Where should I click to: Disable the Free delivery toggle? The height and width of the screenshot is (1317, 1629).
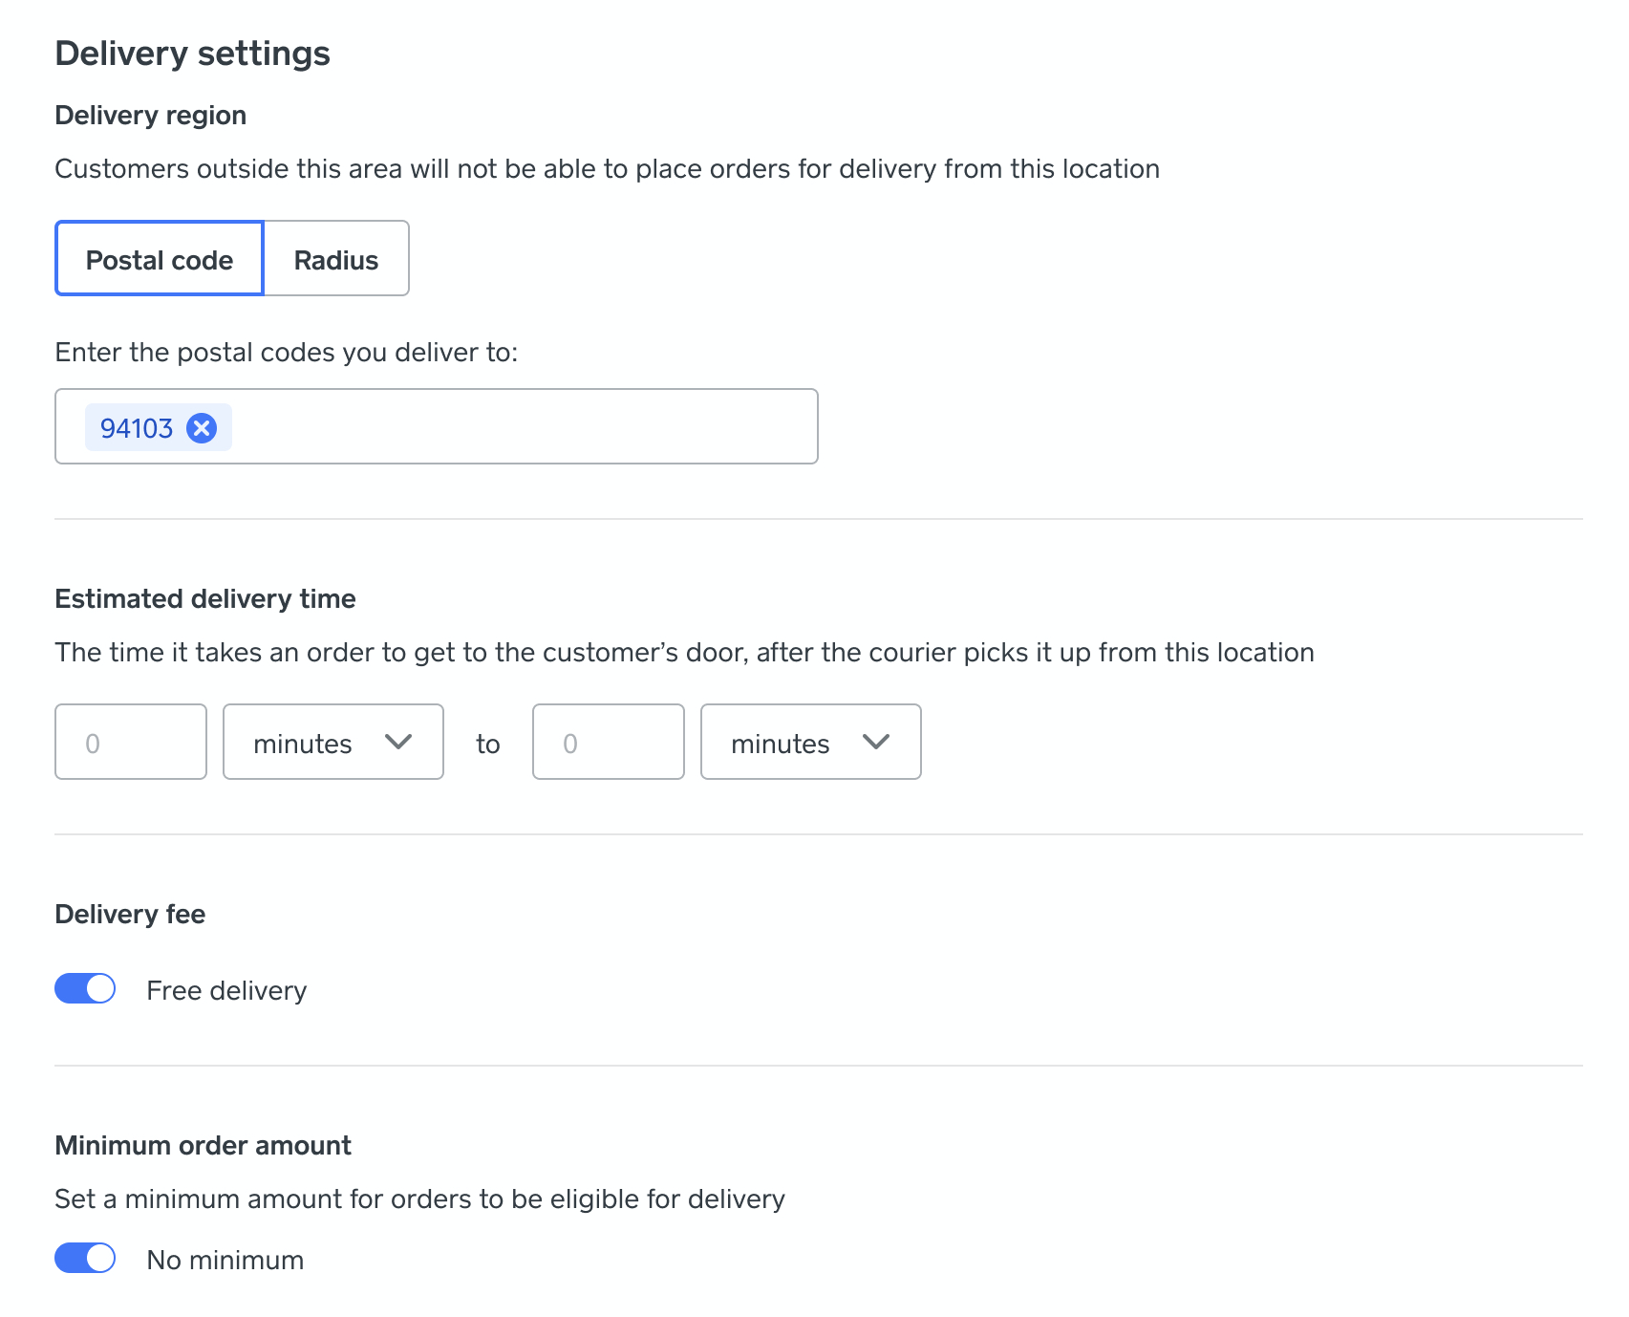pos(85,988)
